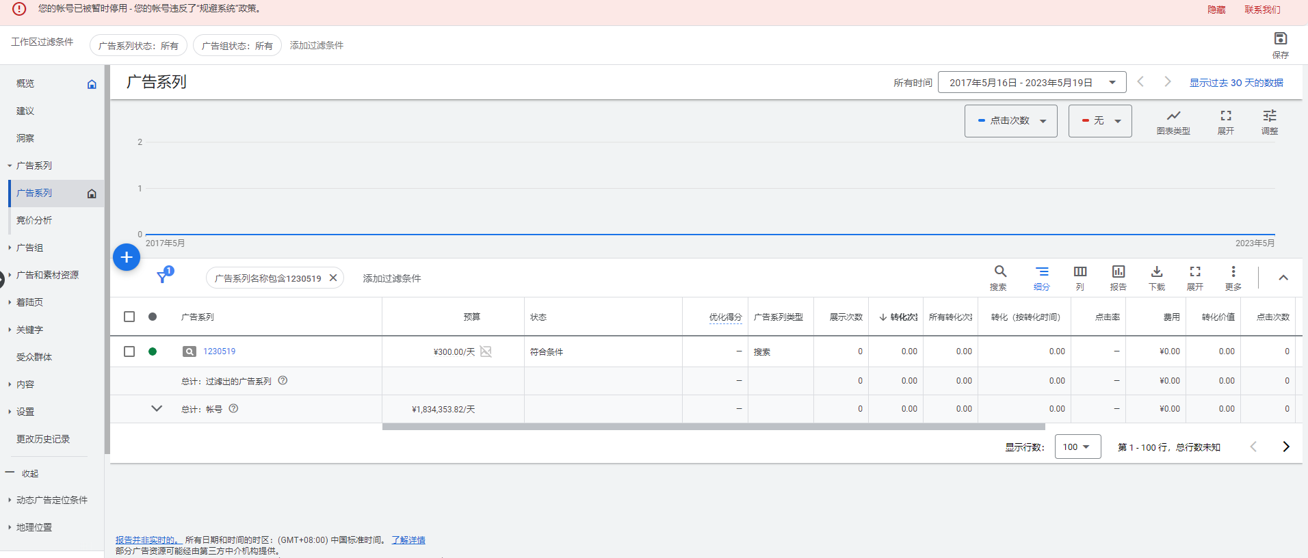Collapse the sidebar with 收起
This screenshot has width=1308, height=558.
click(29, 473)
